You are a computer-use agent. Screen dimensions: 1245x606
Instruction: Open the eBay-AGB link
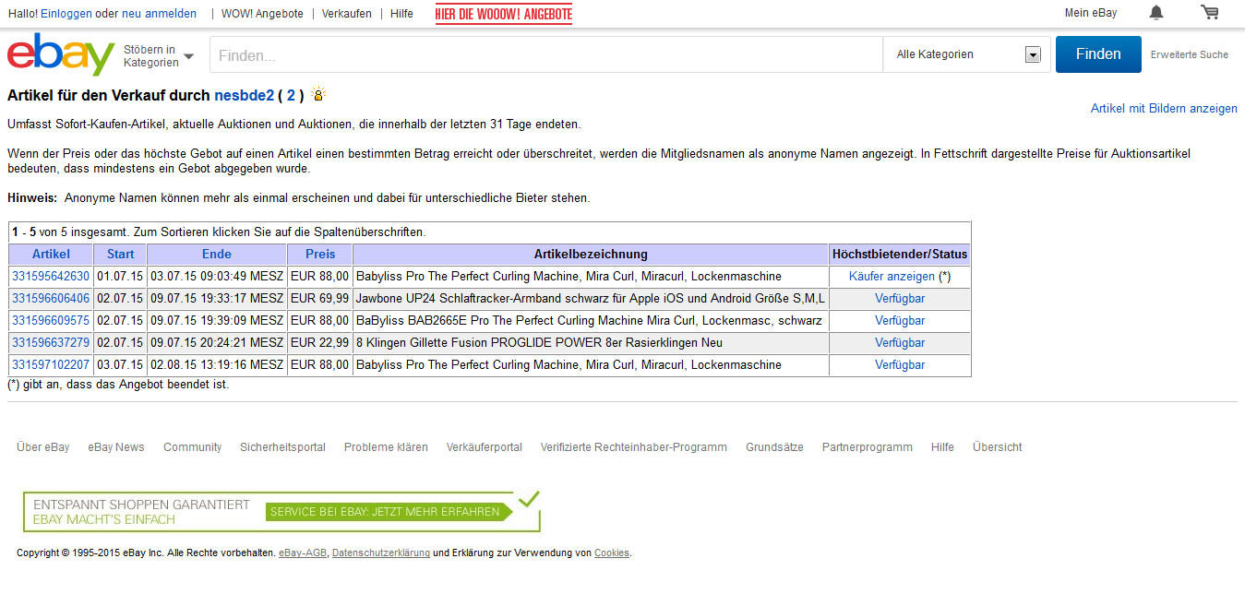303,553
